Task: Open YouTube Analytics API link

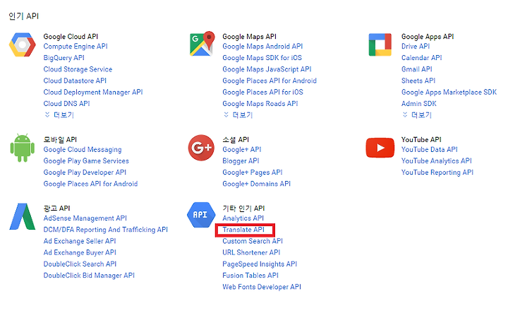Action: tap(437, 161)
